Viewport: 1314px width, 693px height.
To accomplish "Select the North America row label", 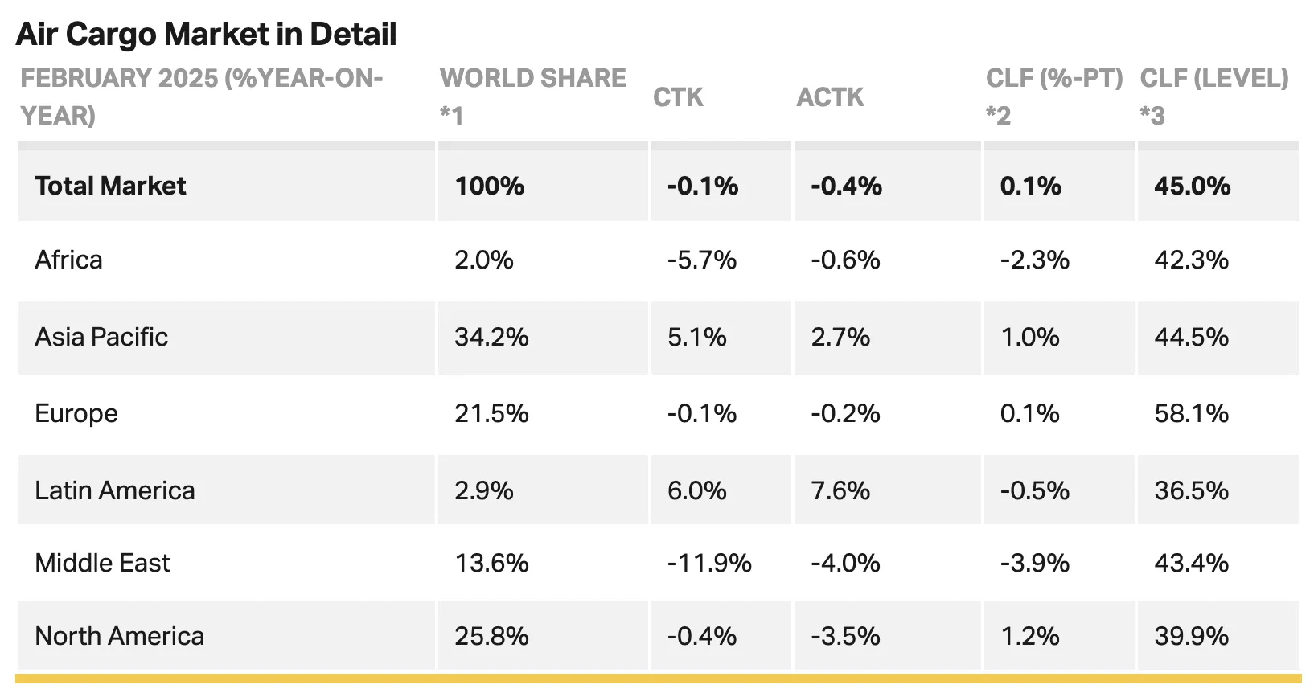I will click(119, 636).
